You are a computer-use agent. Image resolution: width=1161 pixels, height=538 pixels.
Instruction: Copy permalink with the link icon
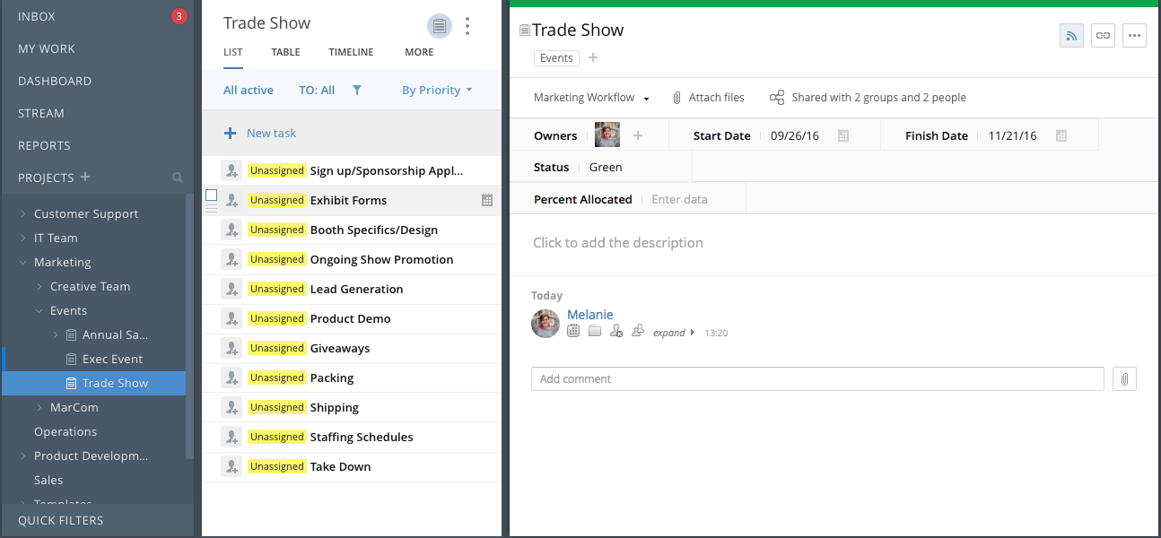pyautogui.click(x=1103, y=36)
